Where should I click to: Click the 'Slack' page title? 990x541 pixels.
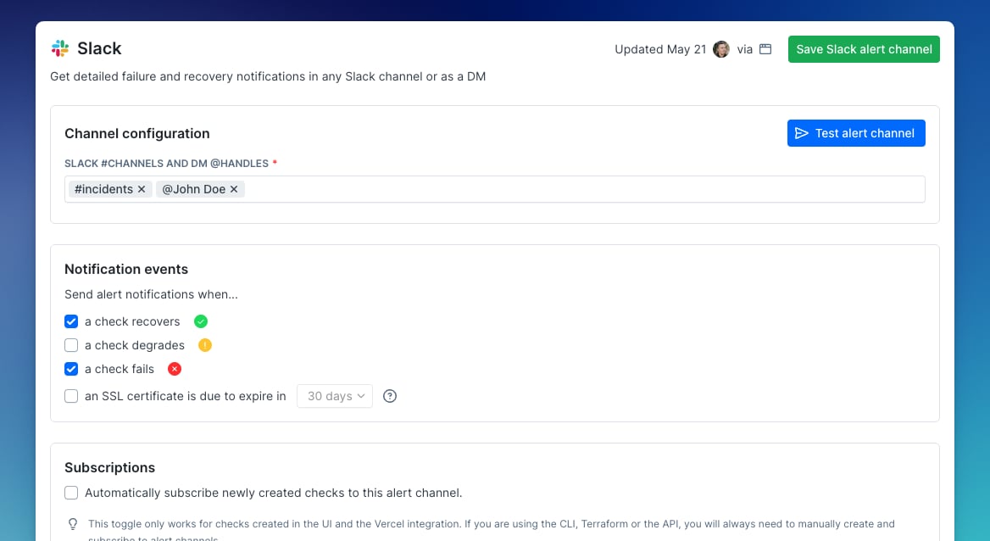(99, 48)
